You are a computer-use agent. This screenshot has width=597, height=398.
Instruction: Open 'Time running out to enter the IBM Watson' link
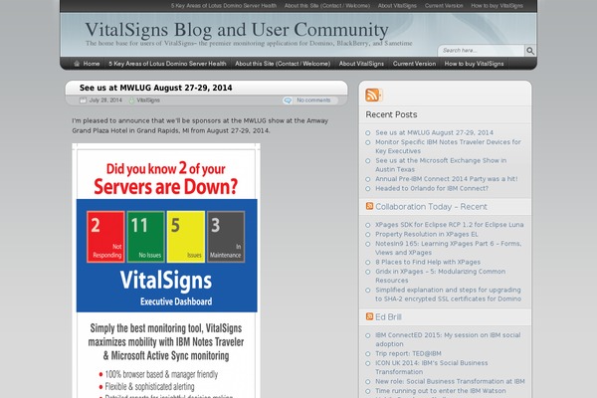[x=441, y=391]
